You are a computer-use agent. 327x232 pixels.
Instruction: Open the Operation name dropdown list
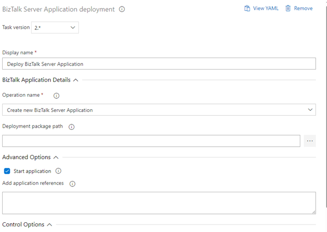[159, 110]
